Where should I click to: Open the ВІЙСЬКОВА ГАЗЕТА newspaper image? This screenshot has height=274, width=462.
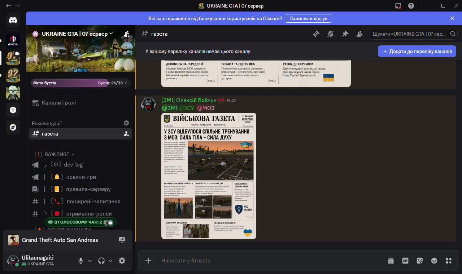click(209, 176)
